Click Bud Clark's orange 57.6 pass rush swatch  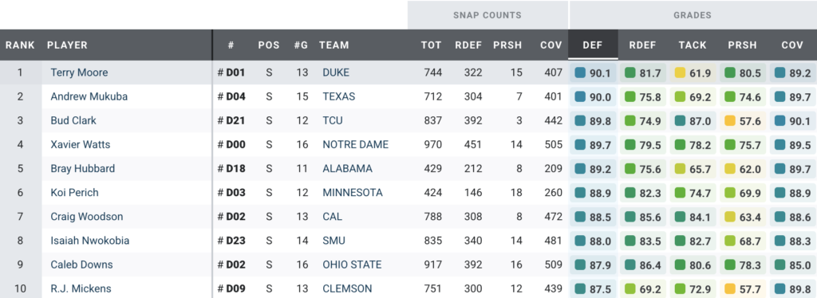click(730, 120)
